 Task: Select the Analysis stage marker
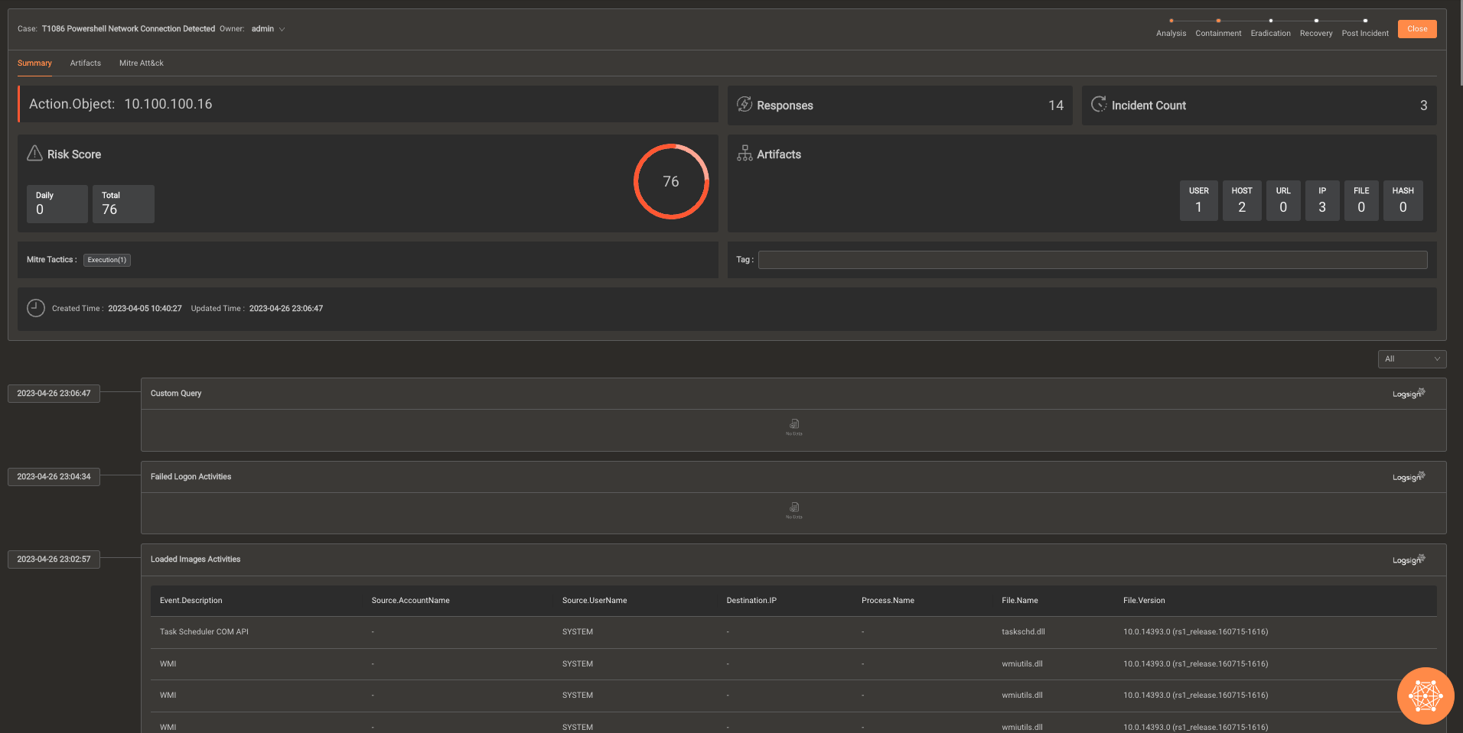(x=1171, y=21)
